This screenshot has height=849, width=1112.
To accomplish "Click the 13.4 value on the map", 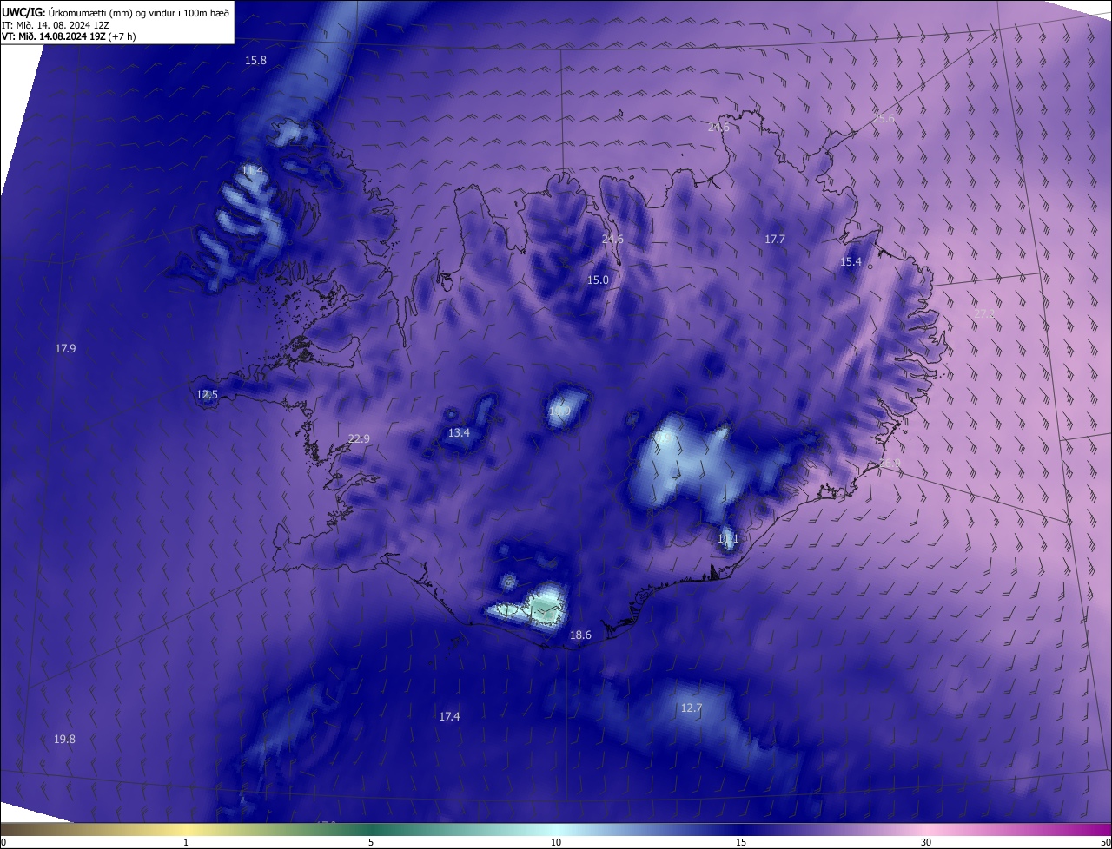I will click(459, 432).
